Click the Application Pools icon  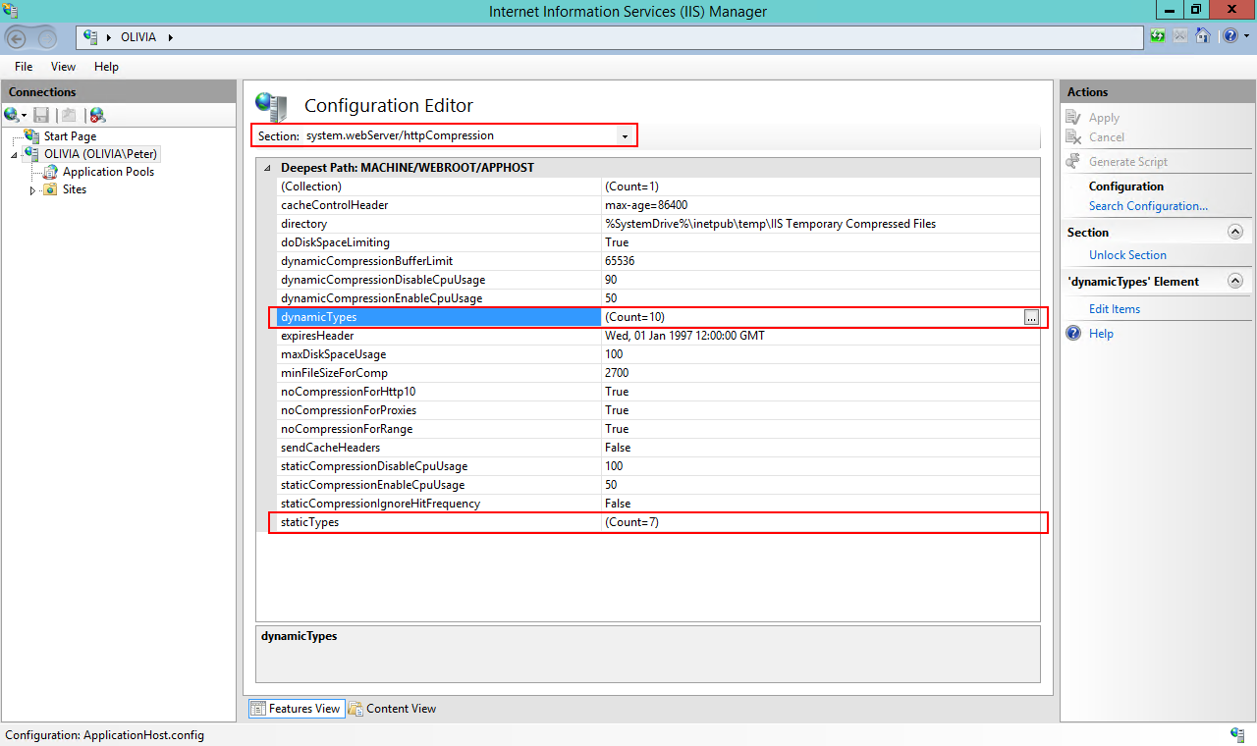click(x=51, y=171)
